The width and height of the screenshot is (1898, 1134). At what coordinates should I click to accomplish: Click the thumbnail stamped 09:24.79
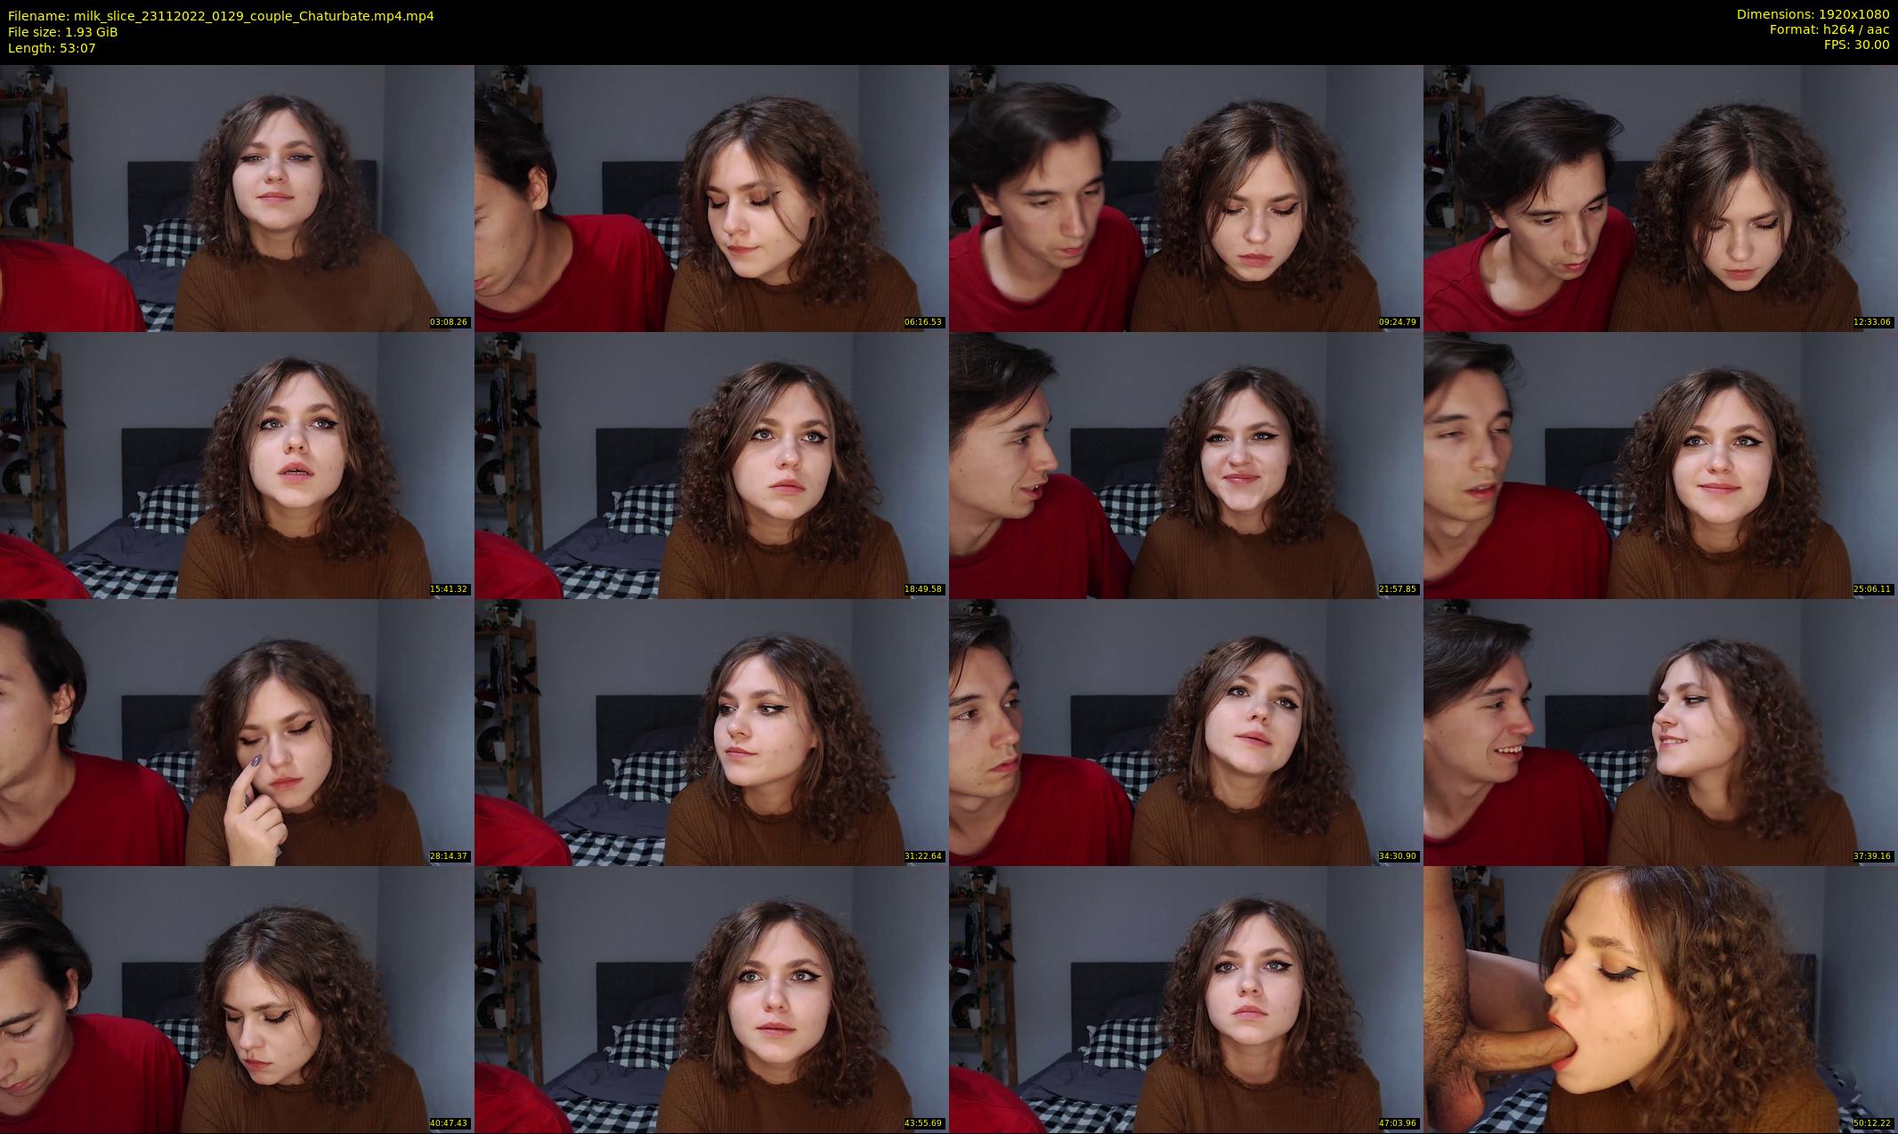click(x=1186, y=198)
